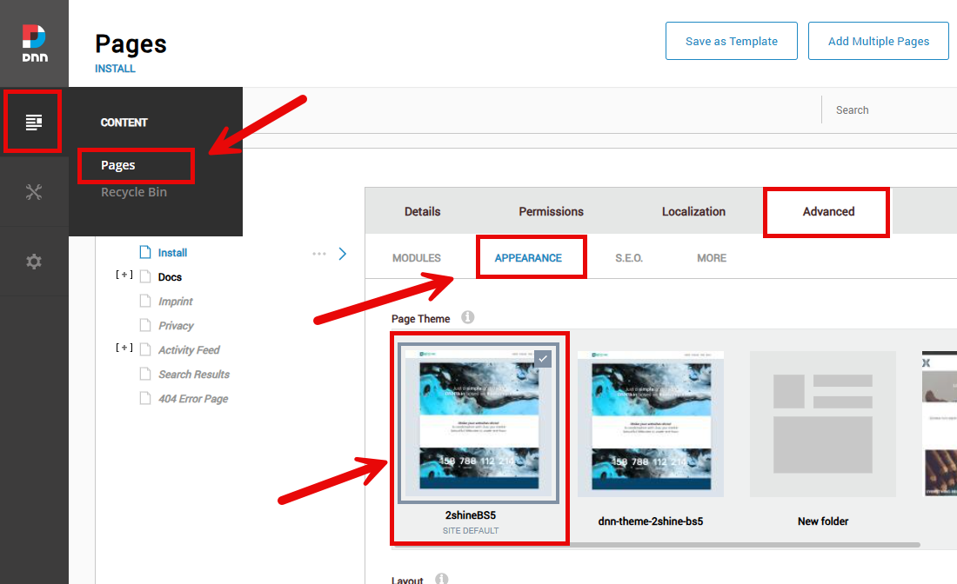The width and height of the screenshot is (957, 584).
Task: Expand Install page with chevron arrow
Action: click(x=342, y=254)
